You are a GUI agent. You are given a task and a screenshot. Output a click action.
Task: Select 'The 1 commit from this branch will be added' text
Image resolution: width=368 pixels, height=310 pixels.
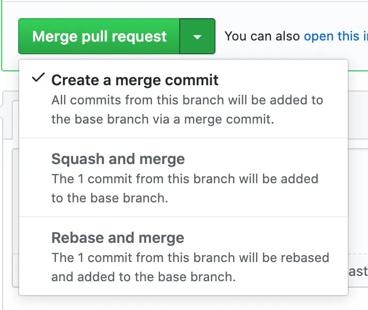[185, 179]
